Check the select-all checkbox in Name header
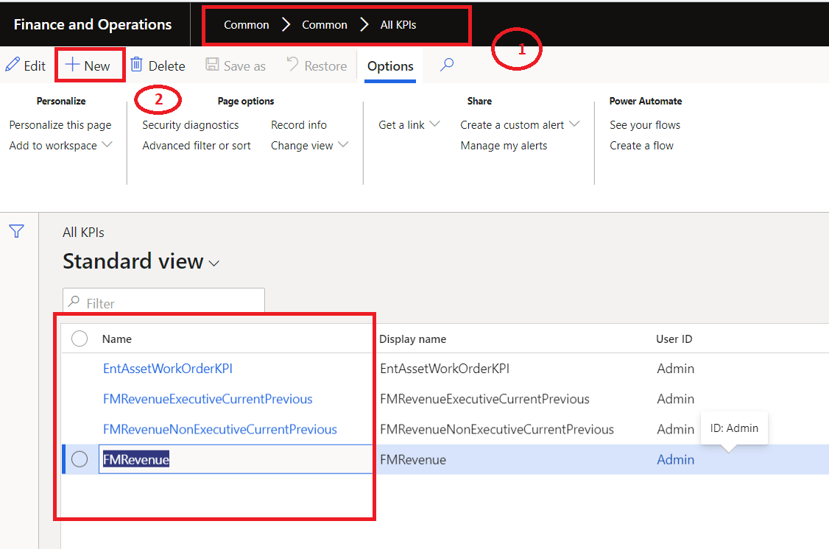The height and width of the screenshot is (549, 829). click(x=80, y=339)
